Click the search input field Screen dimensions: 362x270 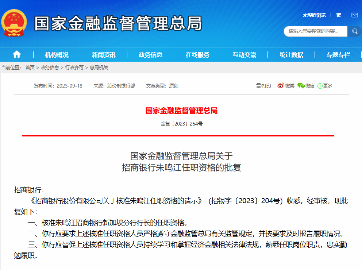pyautogui.click(x=315, y=31)
